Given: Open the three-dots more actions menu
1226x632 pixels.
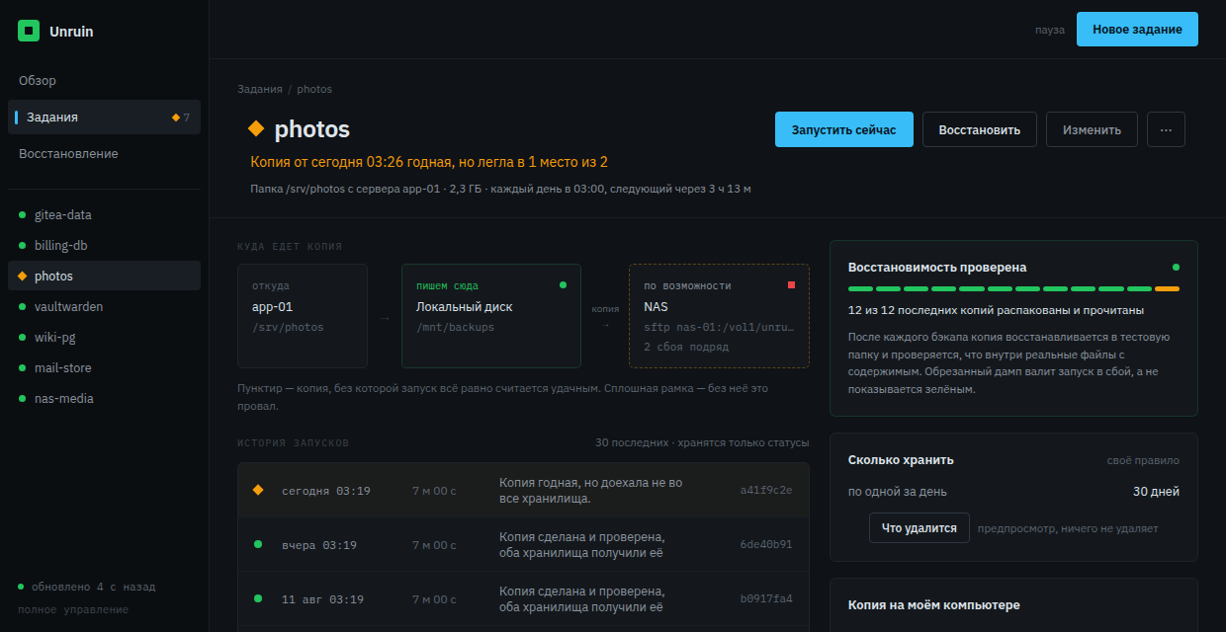Looking at the screenshot, I should click(1166, 129).
